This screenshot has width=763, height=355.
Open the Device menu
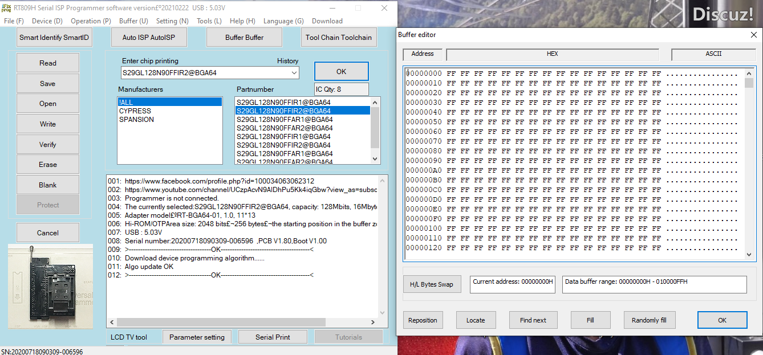coord(47,21)
